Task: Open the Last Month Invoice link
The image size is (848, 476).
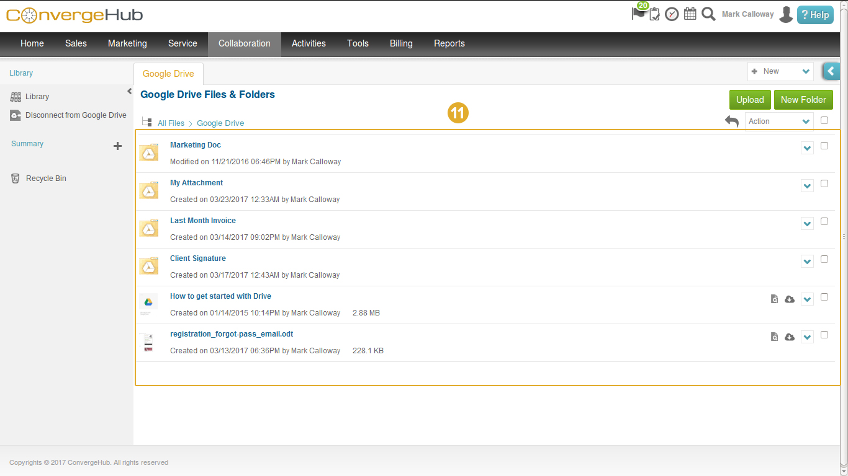Action: (203, 221)
